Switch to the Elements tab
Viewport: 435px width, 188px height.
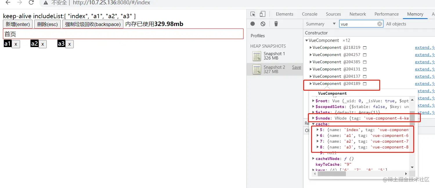pos(284,14)
